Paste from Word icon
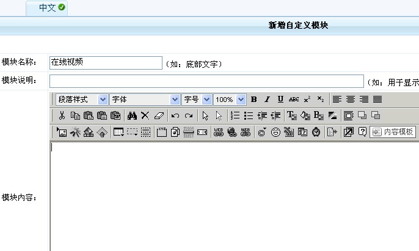419x251 pixels. tap(115, 115)
